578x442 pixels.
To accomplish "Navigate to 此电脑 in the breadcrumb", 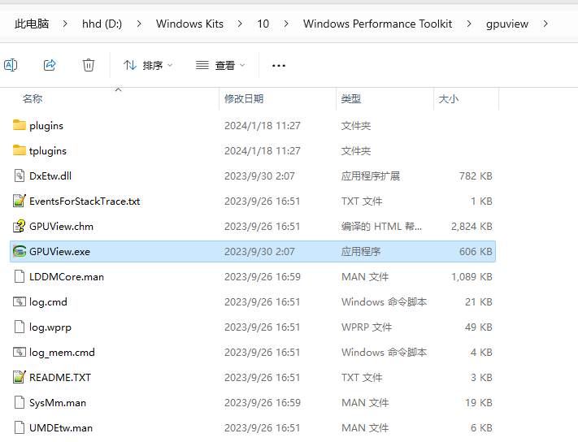I will [x=32, y=24].
